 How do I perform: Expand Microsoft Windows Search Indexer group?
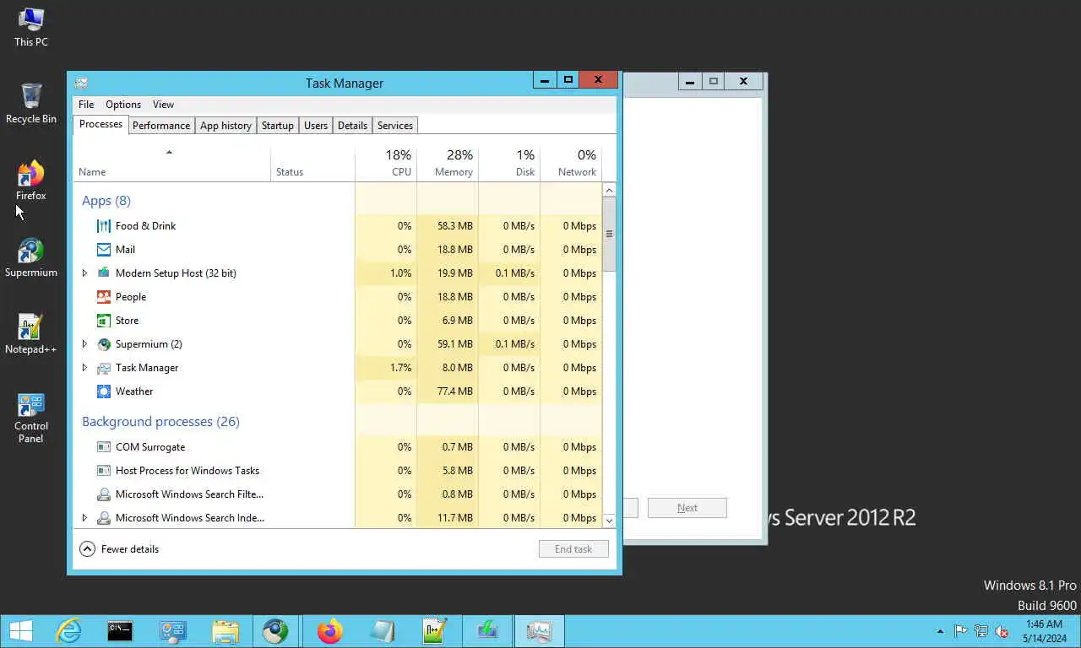click(x=84, y=518)
